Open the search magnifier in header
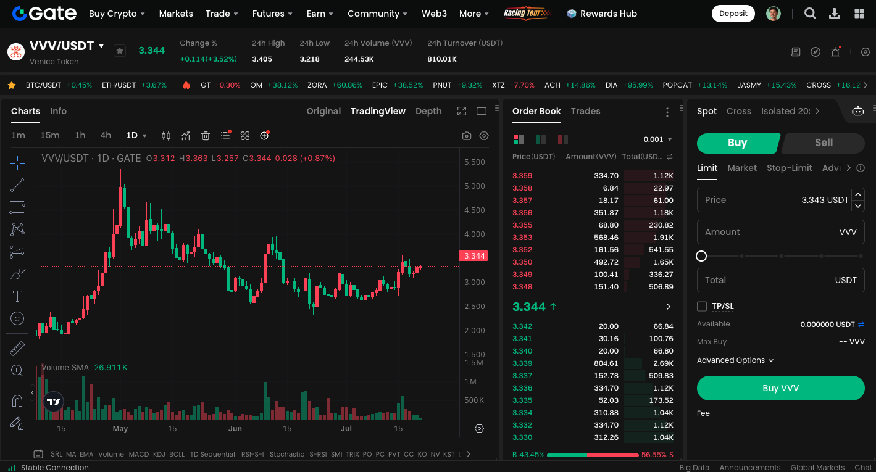The image size is (876, 472). click(x=810, y=14)
